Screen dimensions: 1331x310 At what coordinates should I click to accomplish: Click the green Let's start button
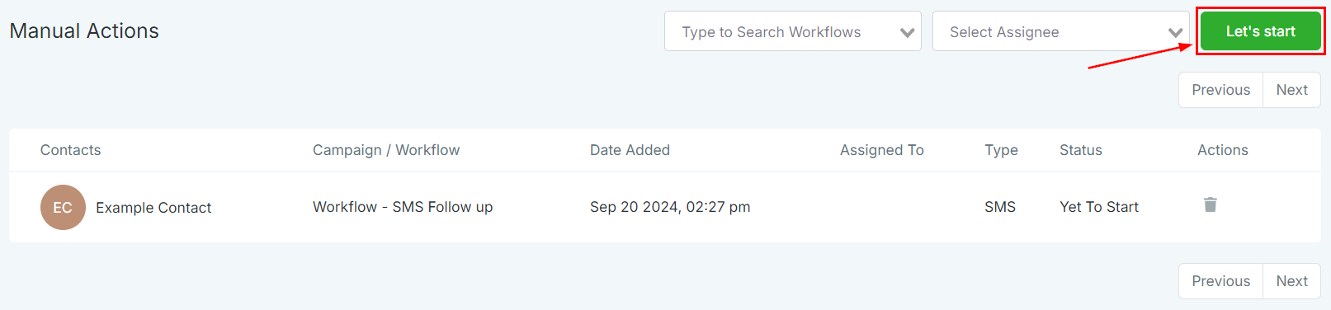point(1260,31)
